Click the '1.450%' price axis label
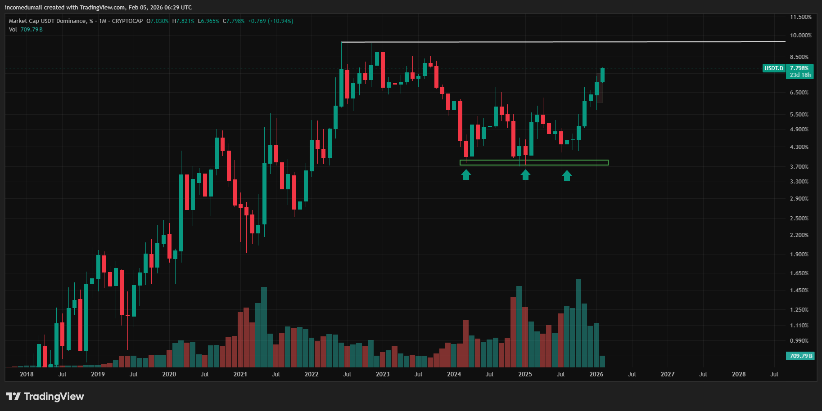The height and width of the screenshot is (411, 822). 799,290
